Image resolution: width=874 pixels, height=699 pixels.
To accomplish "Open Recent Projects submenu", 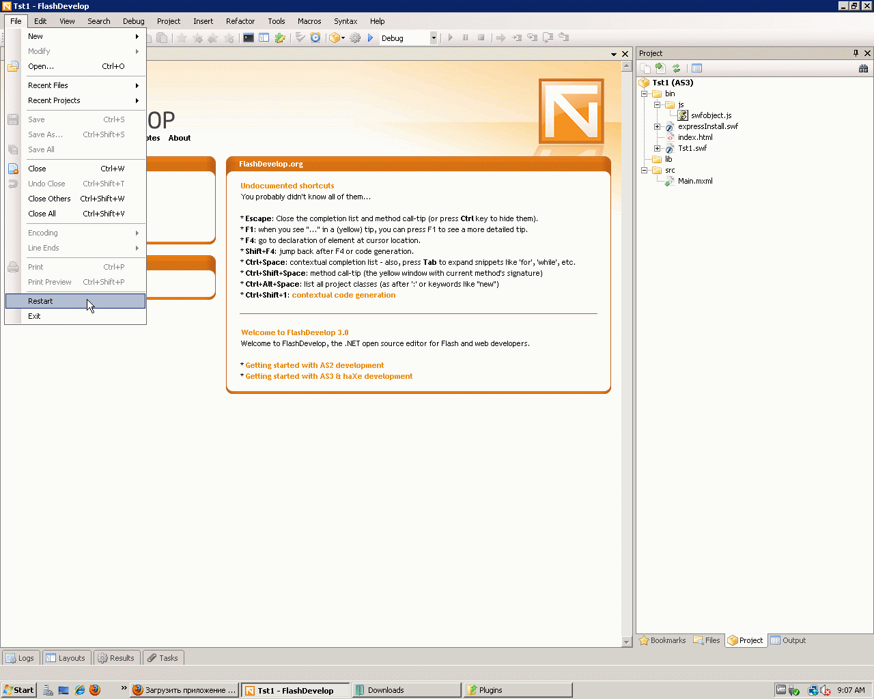I will click(x=75, y=100).
